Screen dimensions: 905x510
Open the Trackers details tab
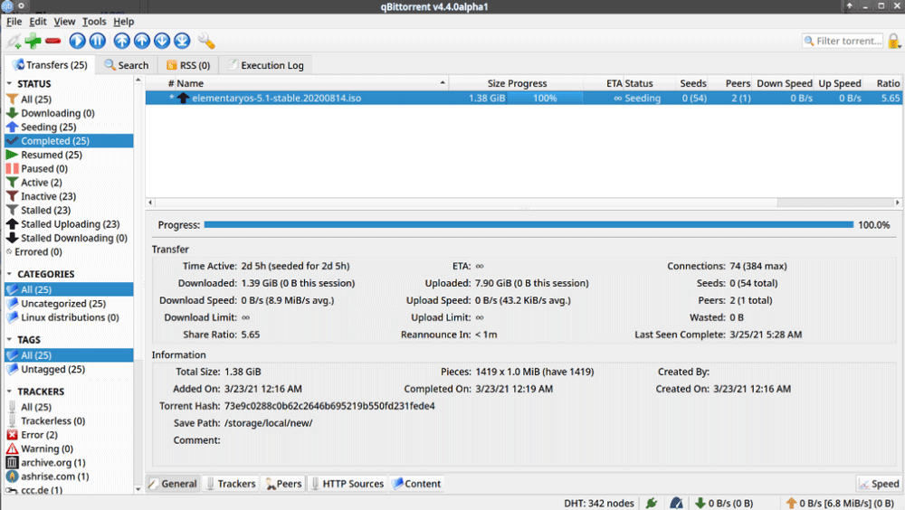pos(231,484)
